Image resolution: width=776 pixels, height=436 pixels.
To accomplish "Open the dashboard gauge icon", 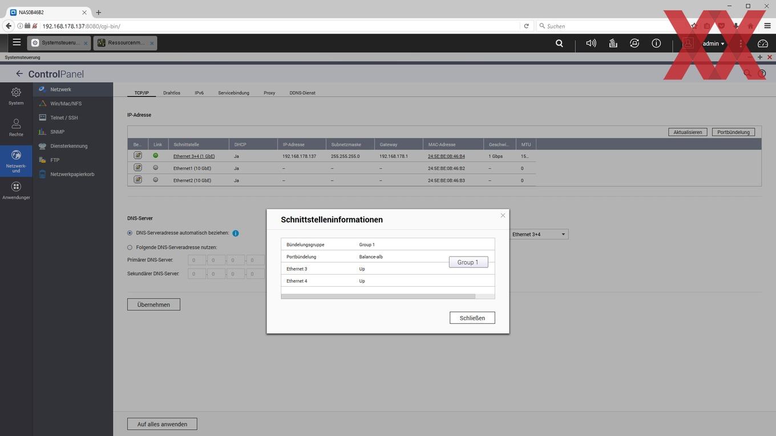I will 763,43.
